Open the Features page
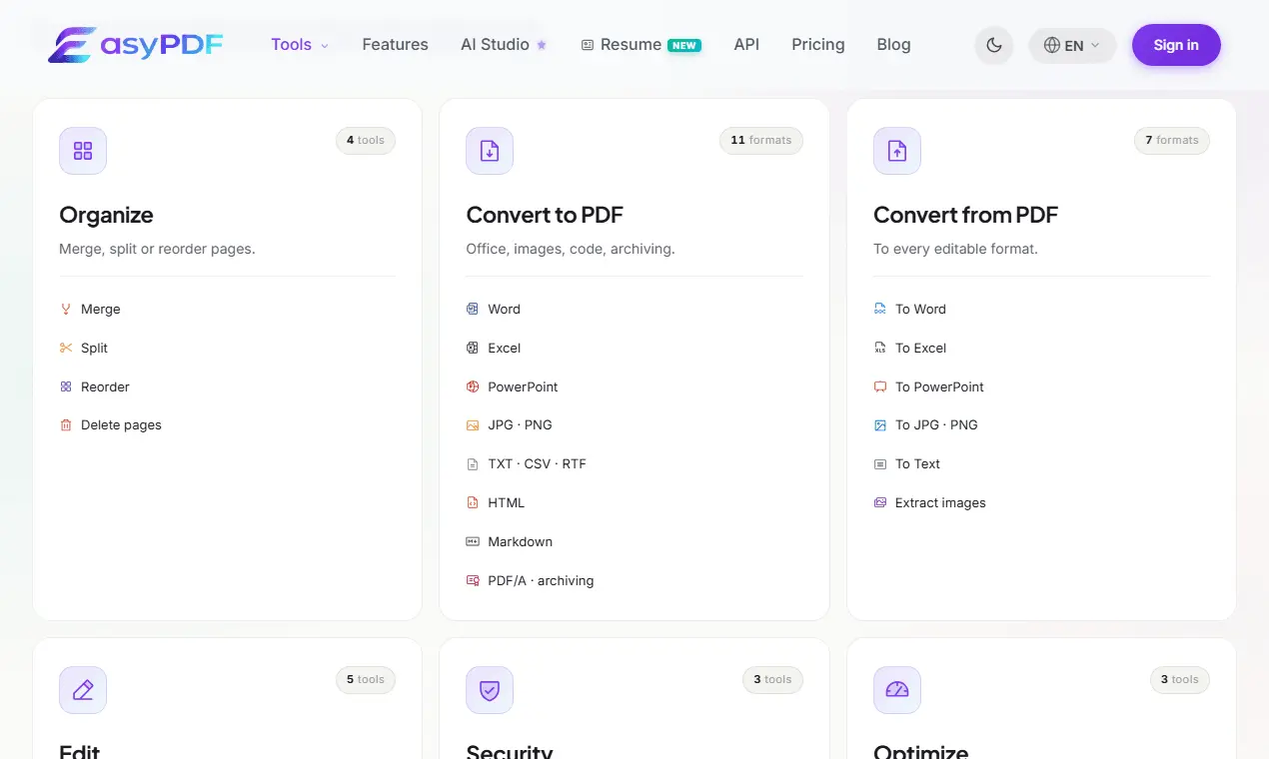This screenshot has height=759, width=1269. tap(395, 44)
